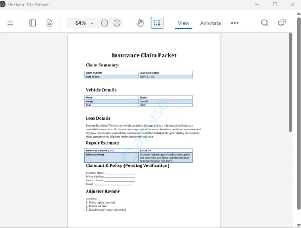Screen dimensions: 301x228
Task: Click the Electron app logo icon
Action: [3, 4]
